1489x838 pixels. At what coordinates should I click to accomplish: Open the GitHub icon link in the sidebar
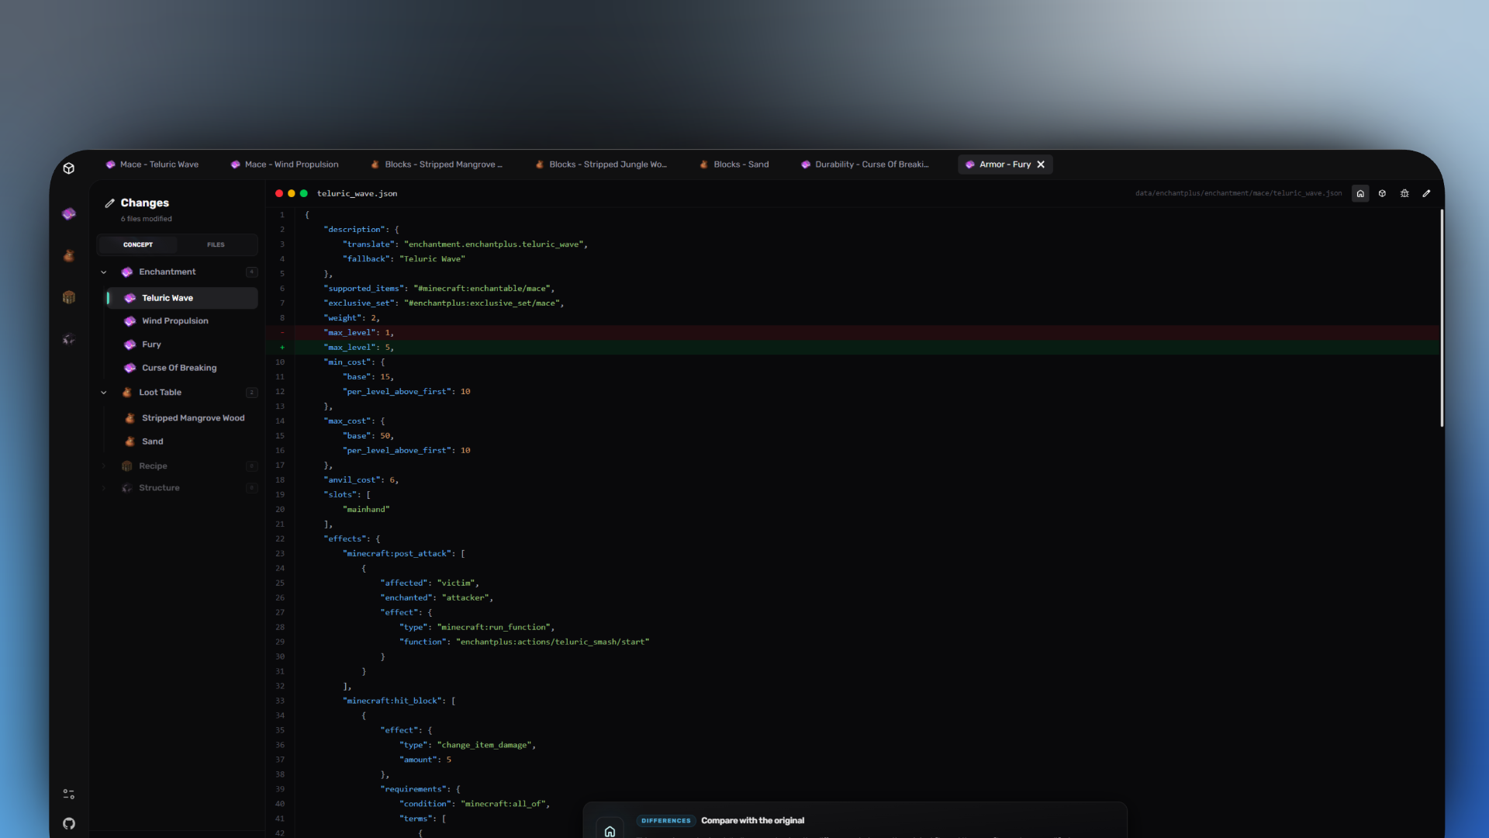[x=69, y=823]
